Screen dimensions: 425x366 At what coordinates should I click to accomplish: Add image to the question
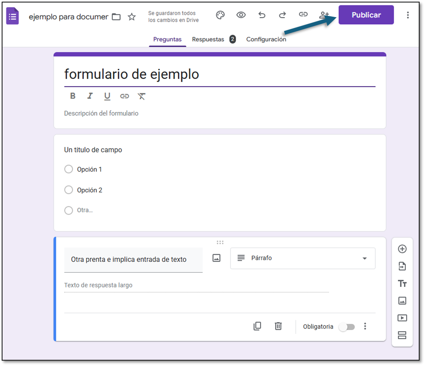pyautogui.click(x=216, y=258)
